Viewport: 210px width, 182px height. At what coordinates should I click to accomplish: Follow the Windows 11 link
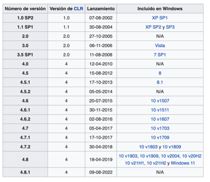click(x=183, y=163)
